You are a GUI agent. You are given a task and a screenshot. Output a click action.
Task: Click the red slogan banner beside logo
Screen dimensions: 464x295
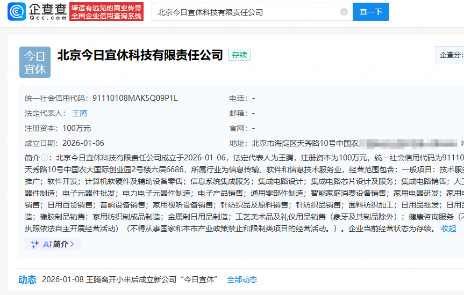(x=107, y=11)
